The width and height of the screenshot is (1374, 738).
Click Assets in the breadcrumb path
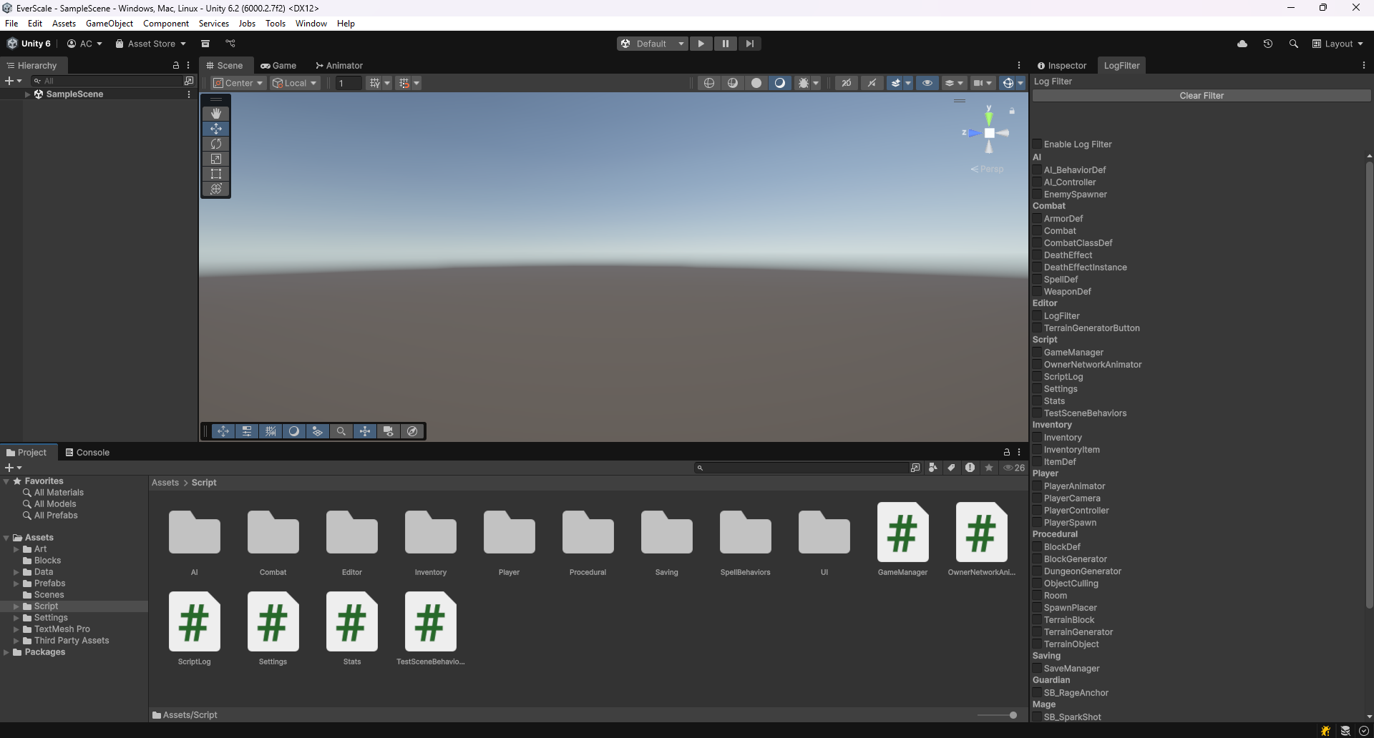(x=165, y=483)
